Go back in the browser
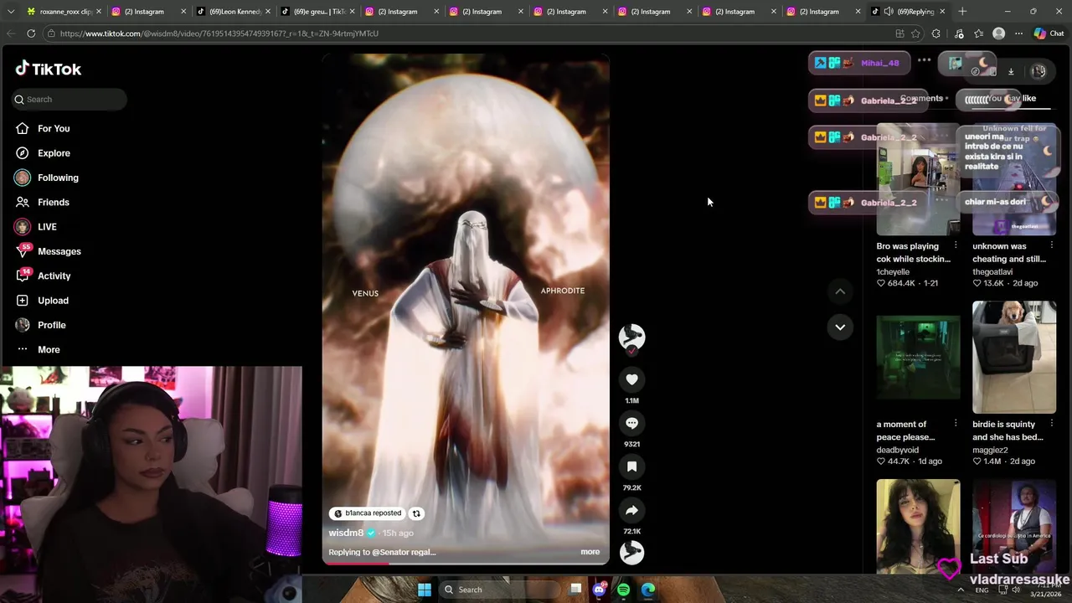 pos(11,33)
